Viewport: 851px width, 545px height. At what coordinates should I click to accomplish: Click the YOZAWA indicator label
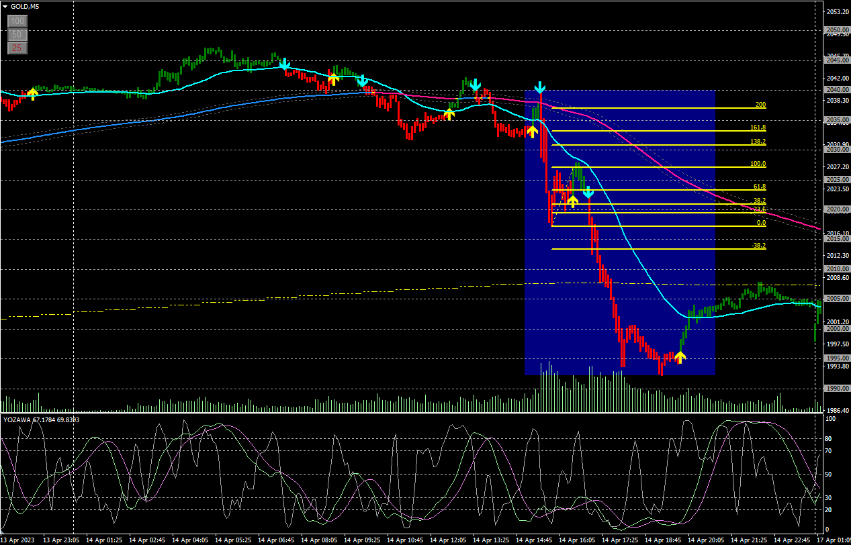point(41,419)
